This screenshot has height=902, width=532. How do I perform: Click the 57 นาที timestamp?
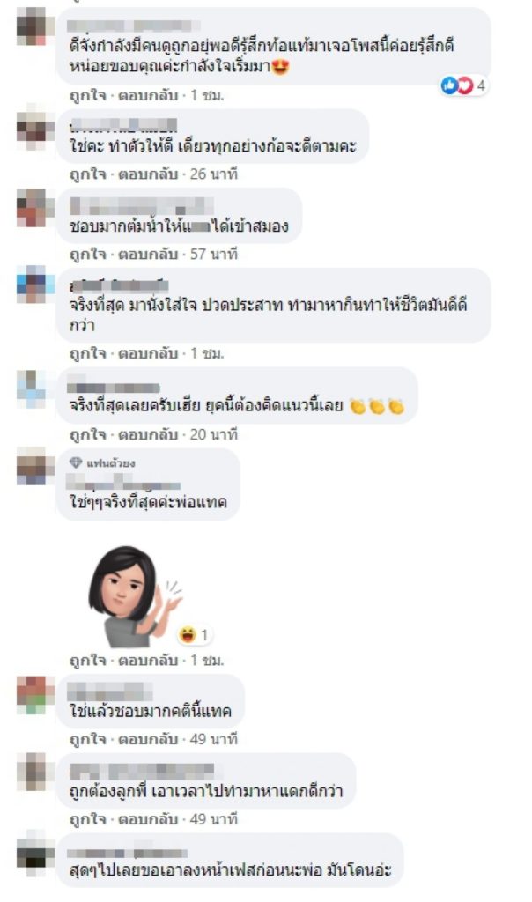tap(213, 254)
